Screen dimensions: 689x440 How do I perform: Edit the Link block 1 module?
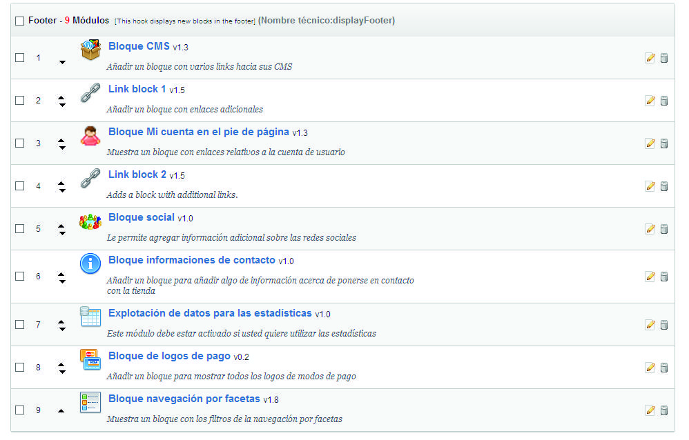coord(650,101)
